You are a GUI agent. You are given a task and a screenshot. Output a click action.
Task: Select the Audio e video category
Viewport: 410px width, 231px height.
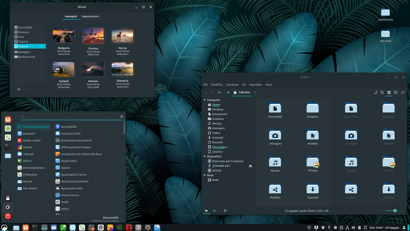pos(33,140)
